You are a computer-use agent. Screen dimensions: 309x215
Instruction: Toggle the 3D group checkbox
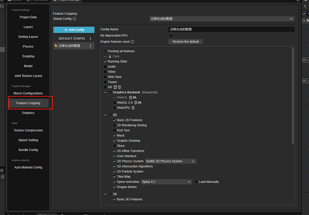(x=110, y=194)
